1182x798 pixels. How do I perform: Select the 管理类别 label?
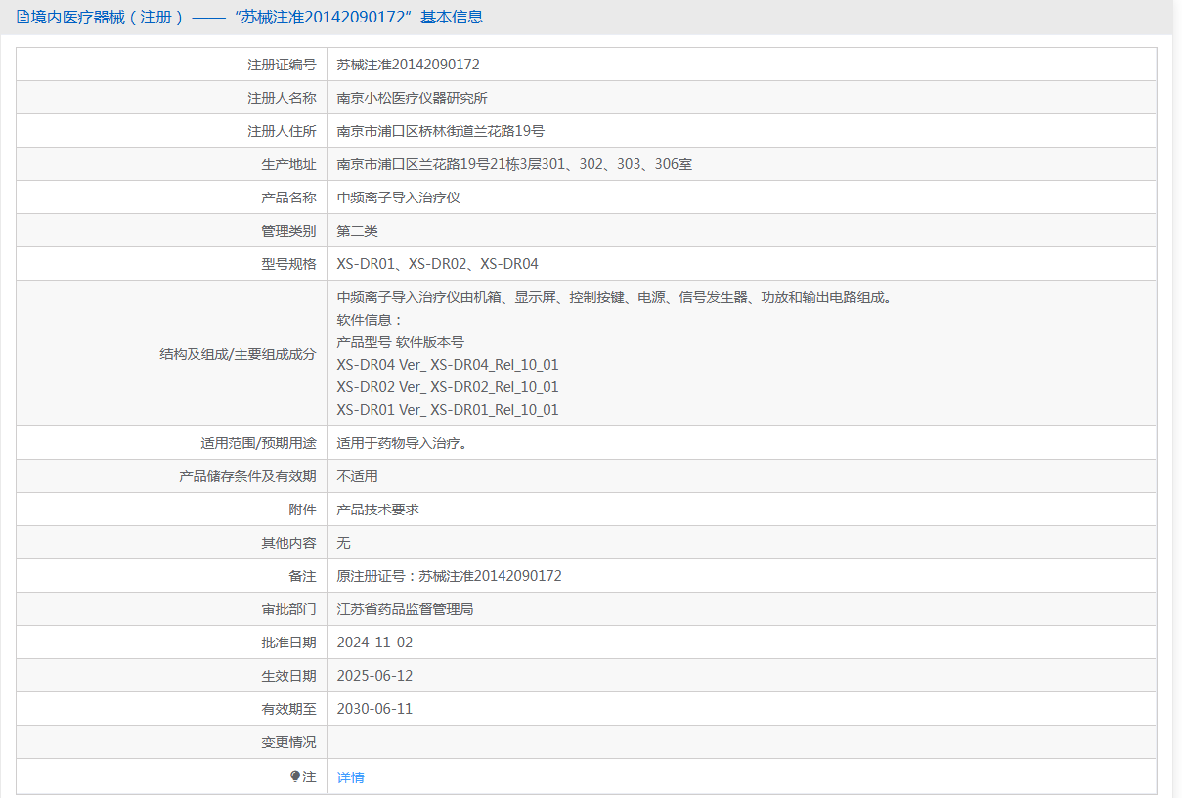click(288, 231)
